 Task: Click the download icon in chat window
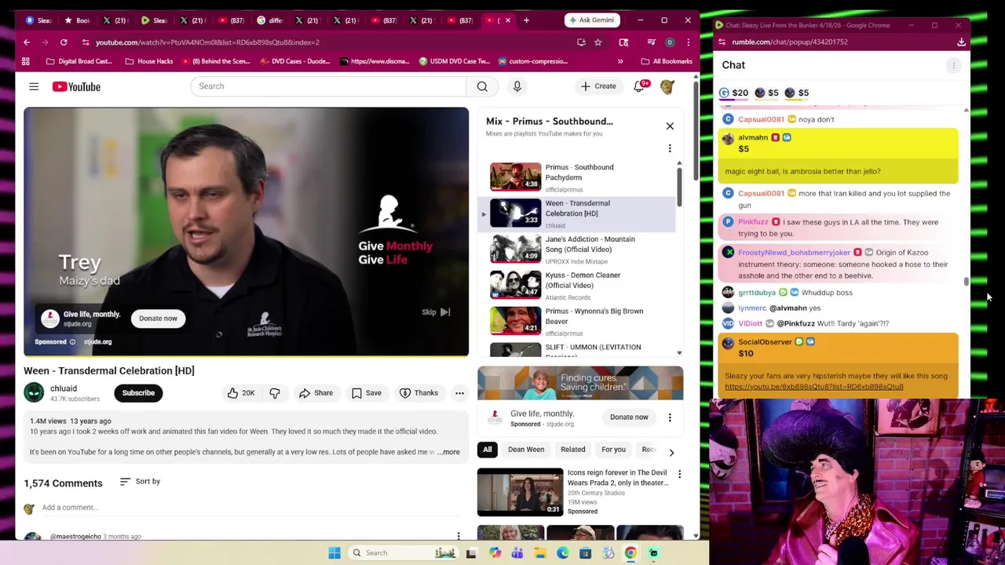pyautogui.click(x=961, y=42)
